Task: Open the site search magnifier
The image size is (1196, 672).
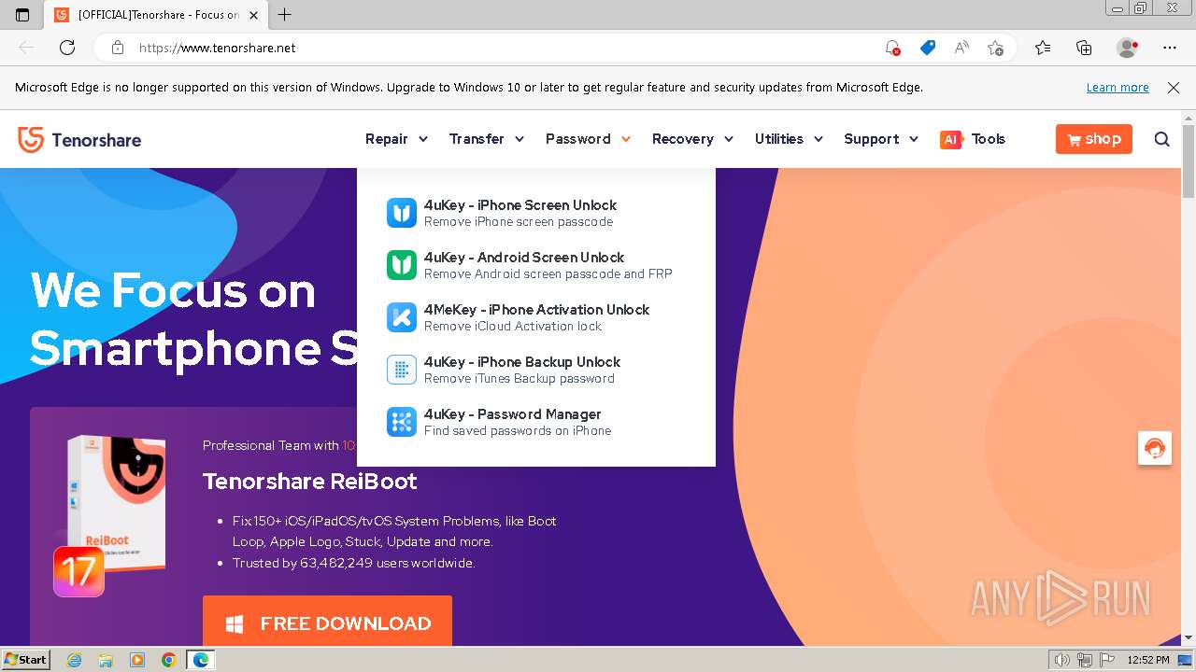Action: point(1162,139)
